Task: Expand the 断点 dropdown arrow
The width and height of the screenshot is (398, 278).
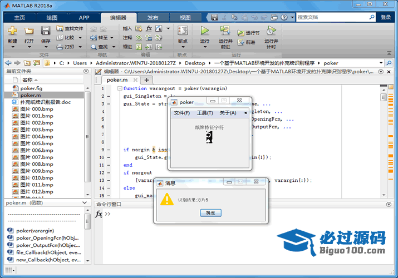Action: [183, 47]
